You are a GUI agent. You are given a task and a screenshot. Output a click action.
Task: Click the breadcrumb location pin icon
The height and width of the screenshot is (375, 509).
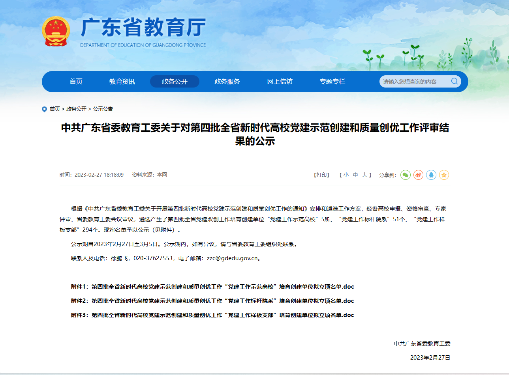point(44,109)
